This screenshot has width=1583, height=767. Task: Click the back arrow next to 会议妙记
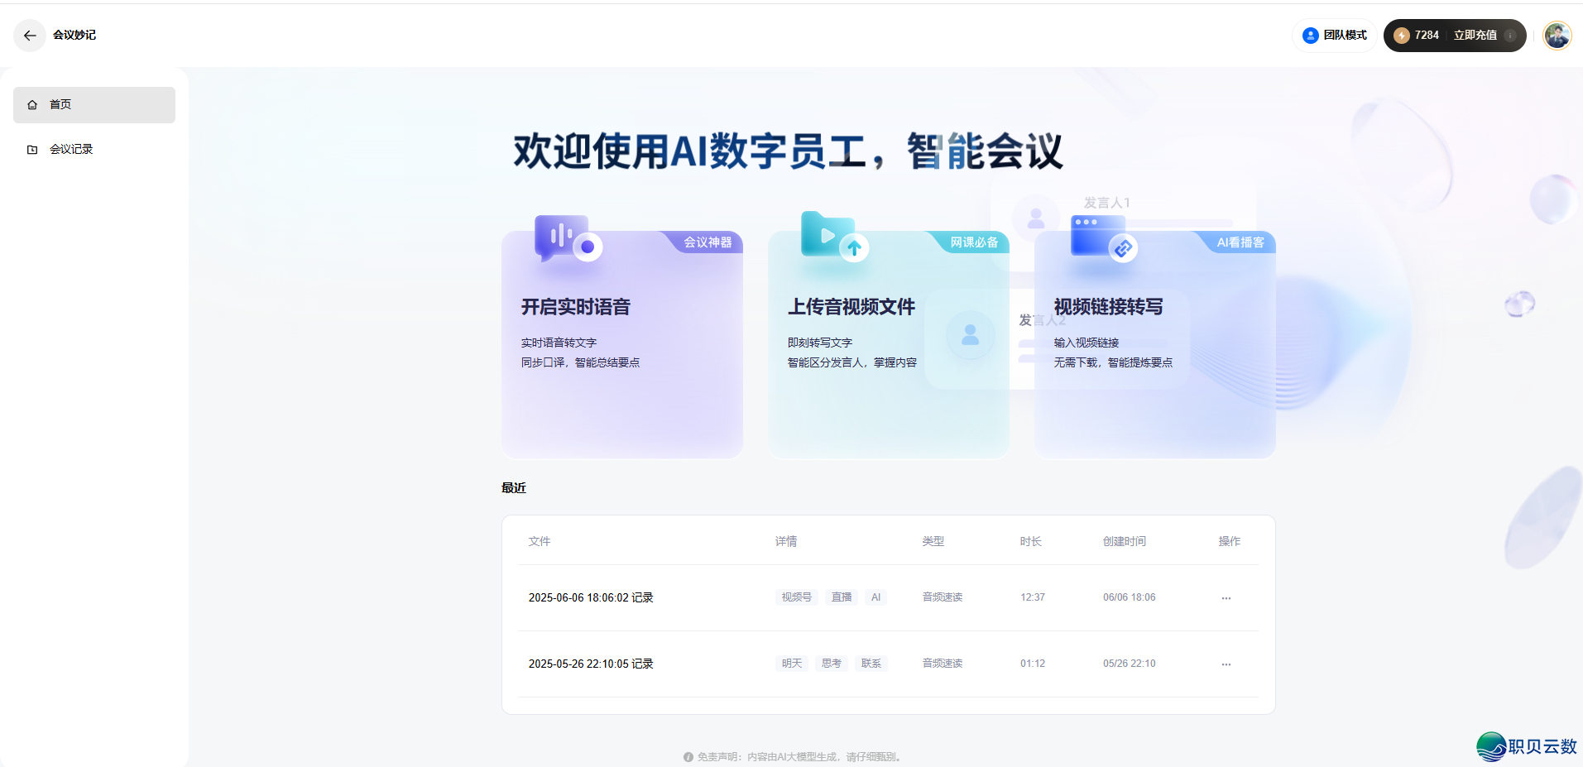point(30,36)
